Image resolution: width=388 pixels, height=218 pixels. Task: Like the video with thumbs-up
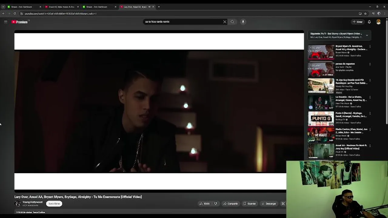205,204
